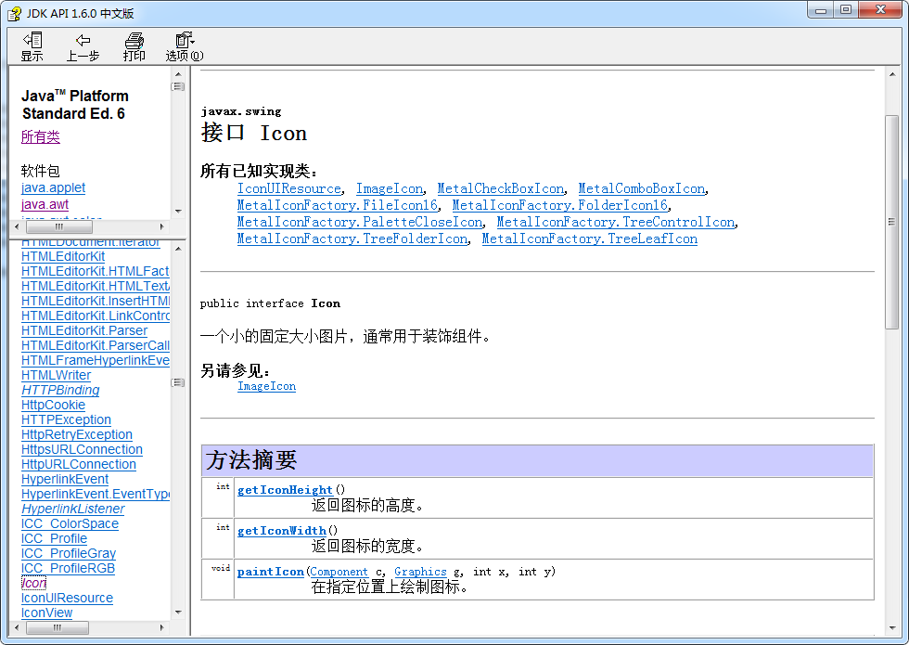Click main content scroll up arrow
This screenshot has width=909, height=645.
pos(891,74)
